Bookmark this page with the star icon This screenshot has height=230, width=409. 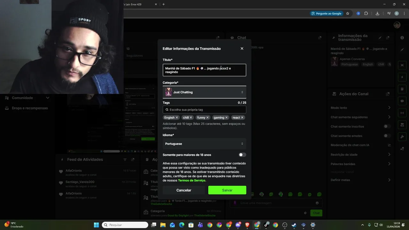348,13
